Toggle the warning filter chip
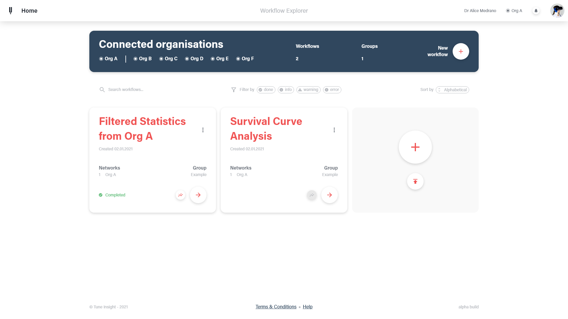Screen dimensions: 568x319 tap(308, 90)
